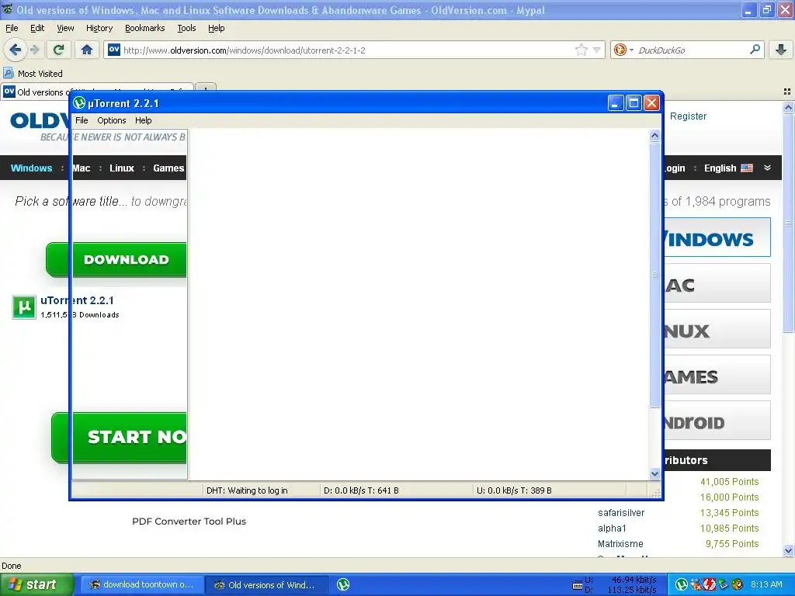Viewport: 795px width, 596px height.
Task: Click the browser Forward arrow
Action: coord(34,50)
